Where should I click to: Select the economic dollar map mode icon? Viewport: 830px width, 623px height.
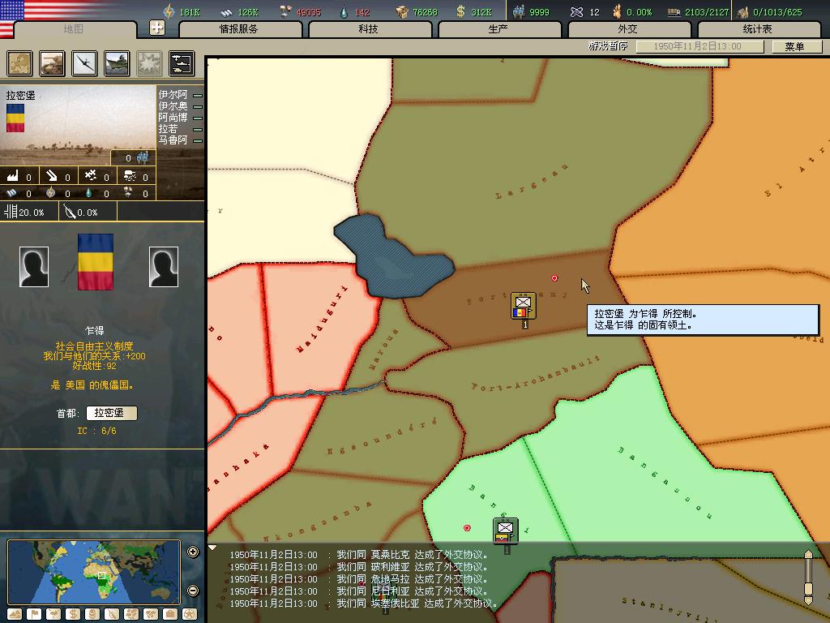(72, 614)
